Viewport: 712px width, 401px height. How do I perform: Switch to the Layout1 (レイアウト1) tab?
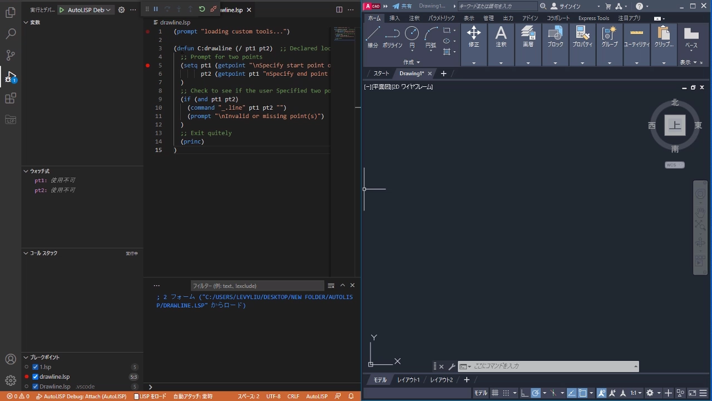408,380
